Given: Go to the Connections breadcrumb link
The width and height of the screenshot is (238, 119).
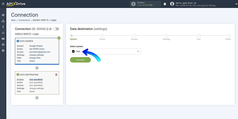Looking at the screenshot, I should (x=24, y=20).
